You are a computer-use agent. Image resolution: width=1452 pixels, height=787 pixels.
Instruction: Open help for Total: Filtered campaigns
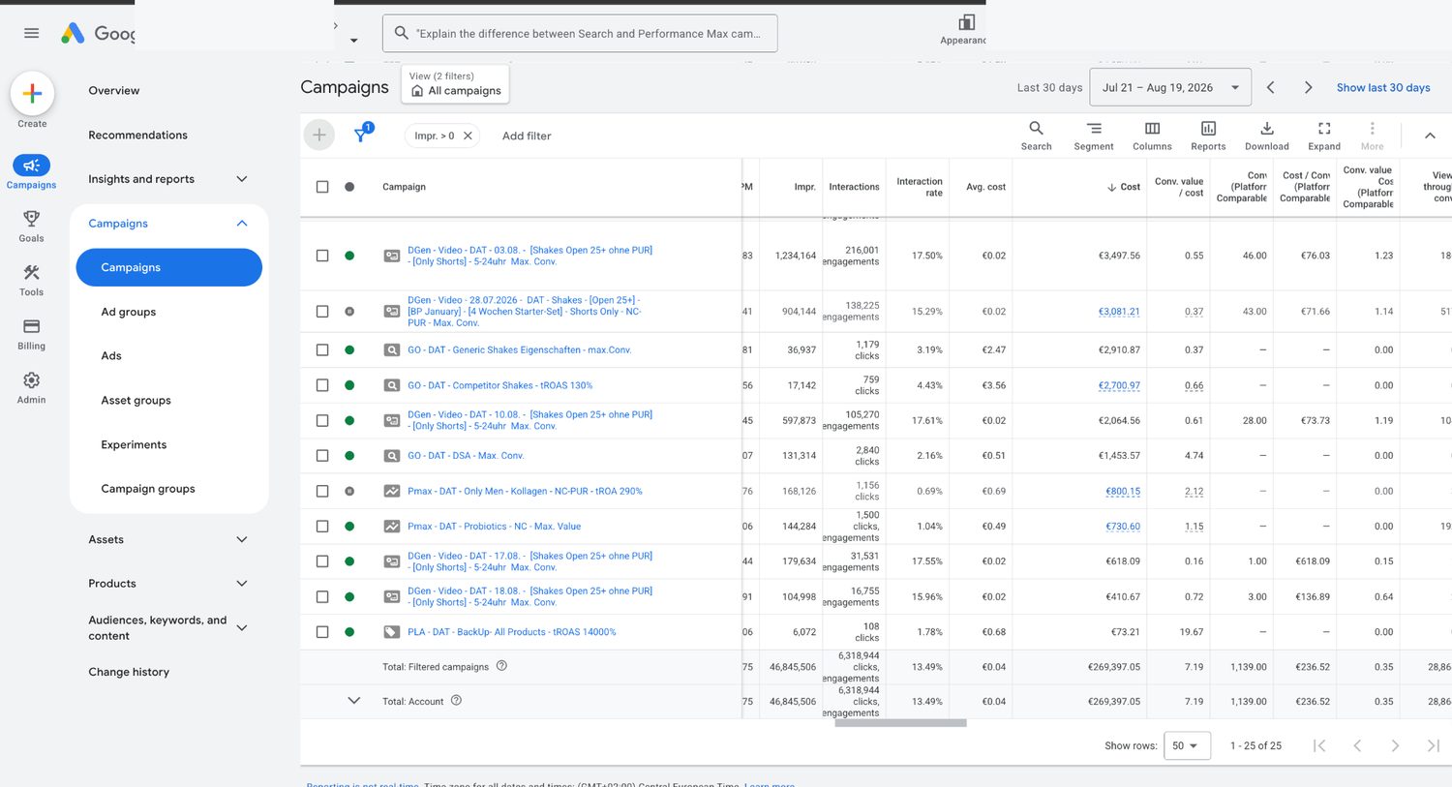(x=501, y=665)
